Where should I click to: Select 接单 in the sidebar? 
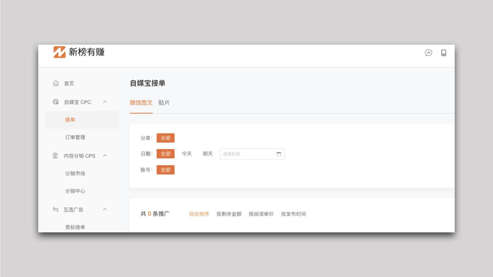pyautogui.click(x=82, y=120)
